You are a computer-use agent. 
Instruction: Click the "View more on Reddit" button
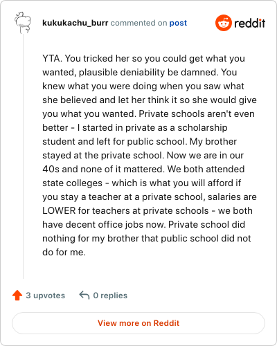tap(138, 323)
